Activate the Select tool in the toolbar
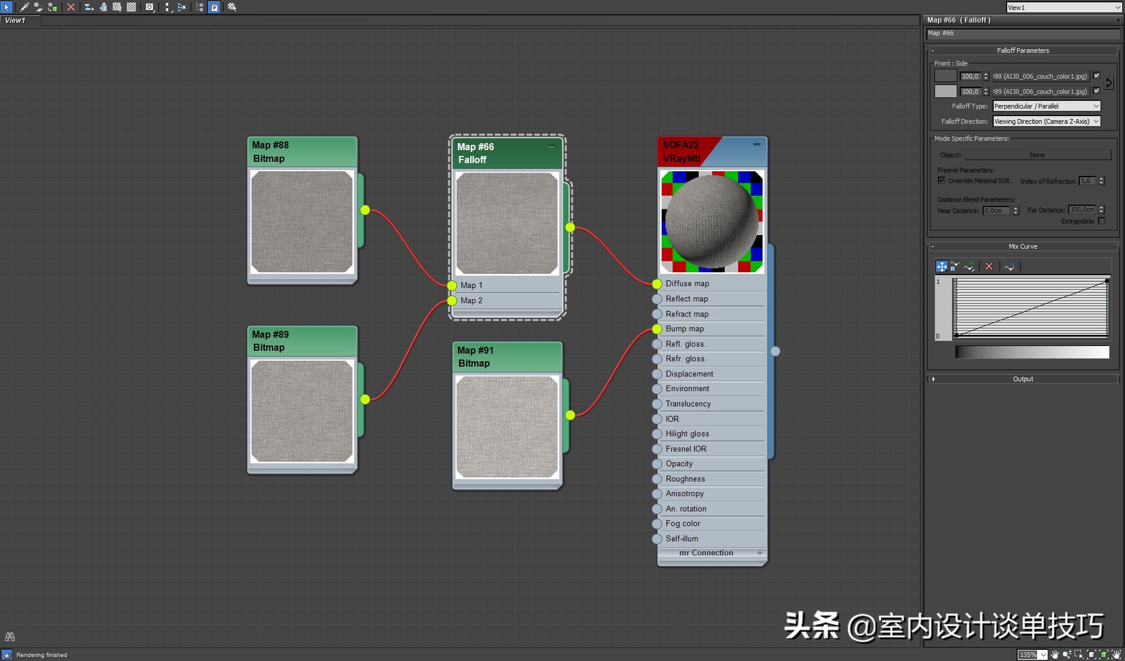 [6, 7]
